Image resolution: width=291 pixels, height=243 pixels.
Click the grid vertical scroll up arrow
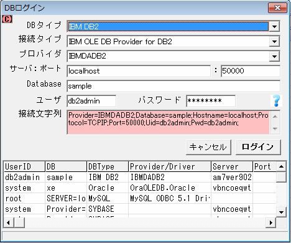point(281,166)
